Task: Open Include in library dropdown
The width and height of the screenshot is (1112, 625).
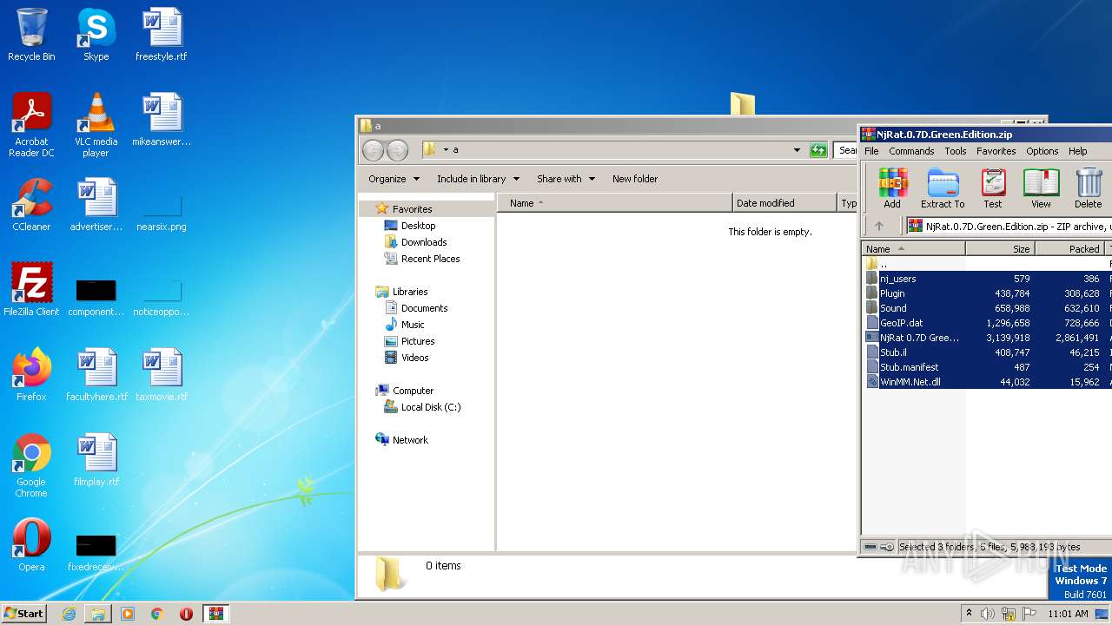Action: pyautogui.click(x=478, y=179)
